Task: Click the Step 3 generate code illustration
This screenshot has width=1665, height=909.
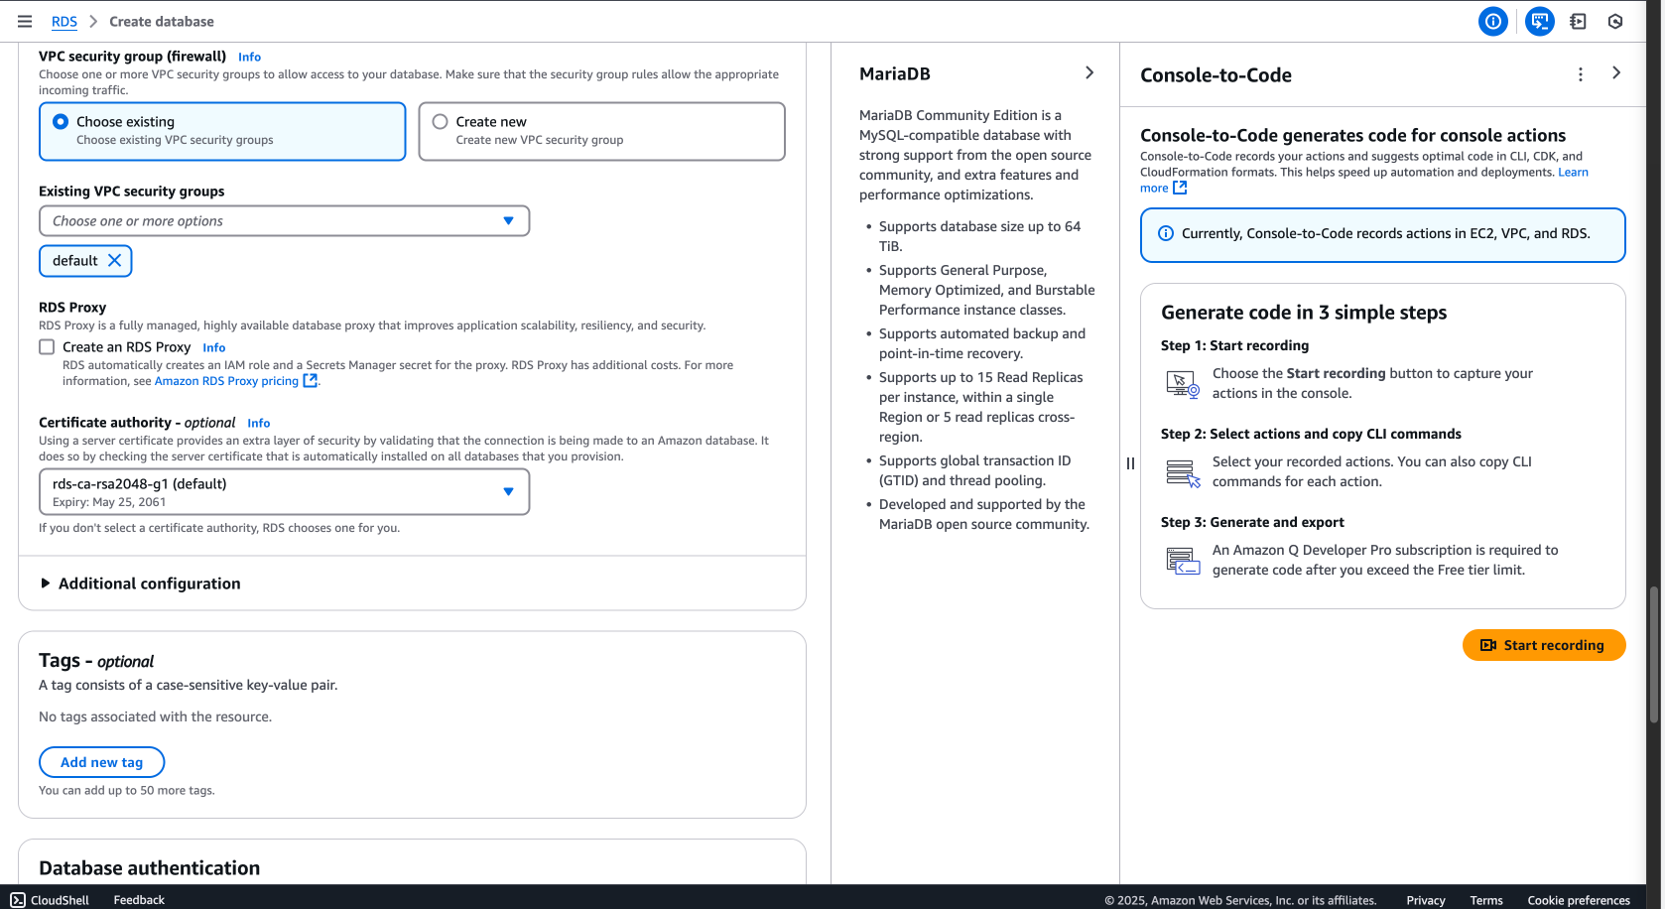Action: coord(1183,561)
